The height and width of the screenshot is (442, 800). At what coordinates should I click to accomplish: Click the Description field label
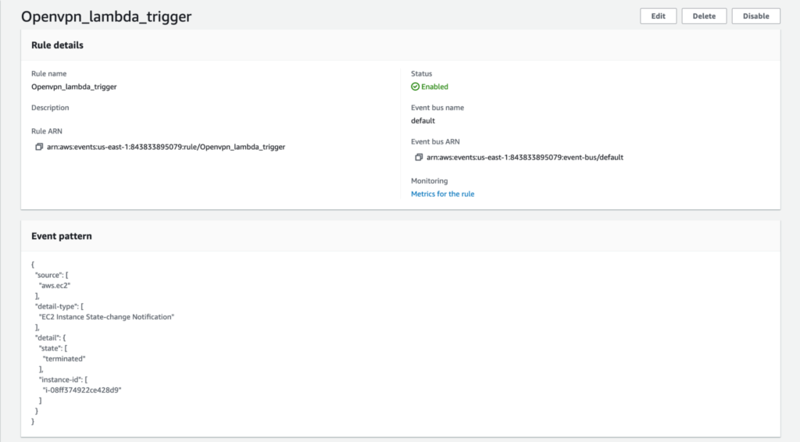[x=50, y=108]
